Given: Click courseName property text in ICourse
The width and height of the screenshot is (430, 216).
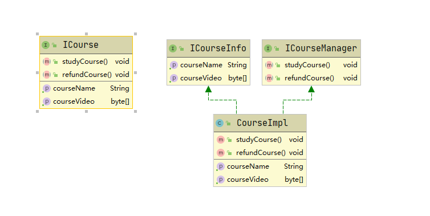Looking at the screenshot, I should coord(74,88).
